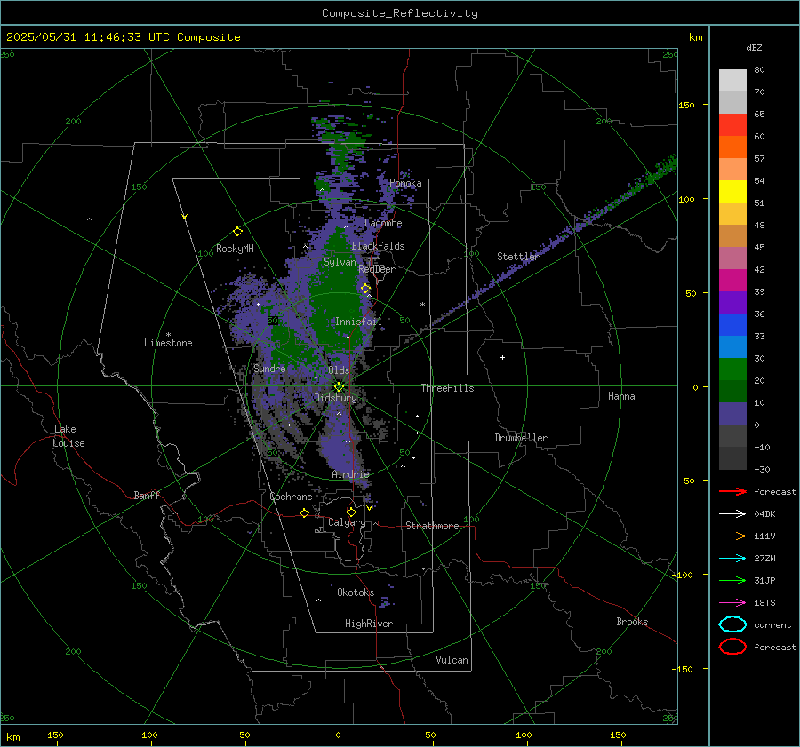Select the orange 111V arrow legend icon
This screenshot has height=747, width=800.
tap(732, 536)
